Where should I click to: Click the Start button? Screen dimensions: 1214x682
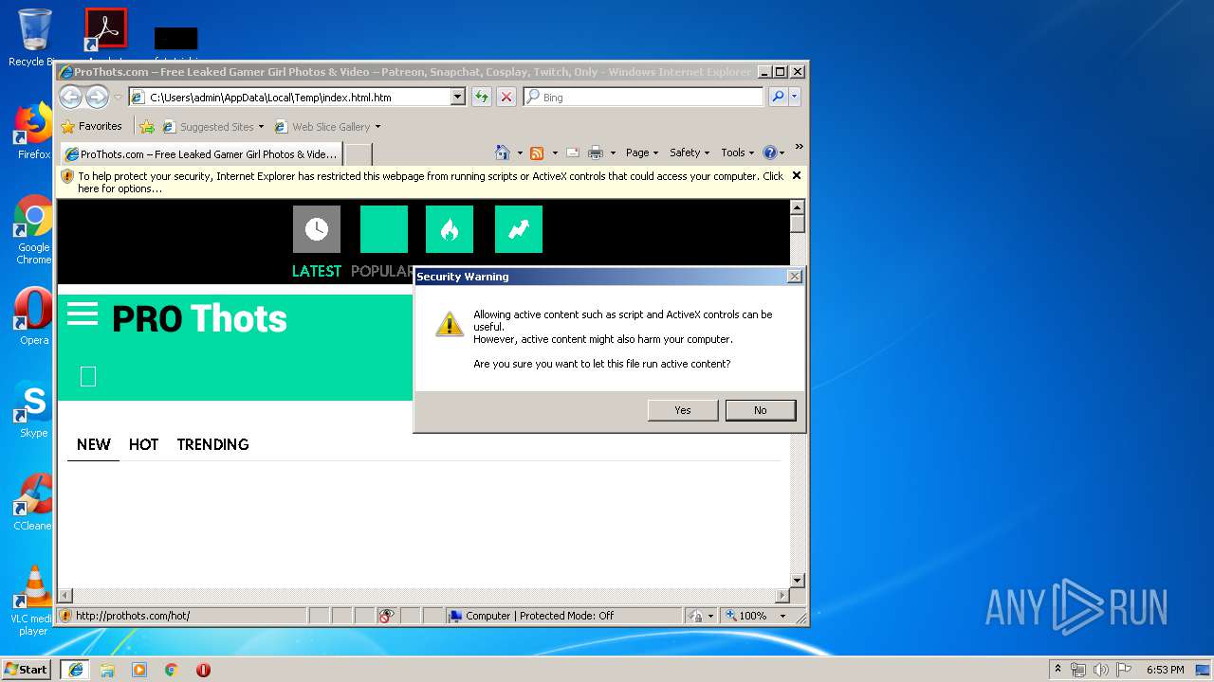[x=26, y=669]
